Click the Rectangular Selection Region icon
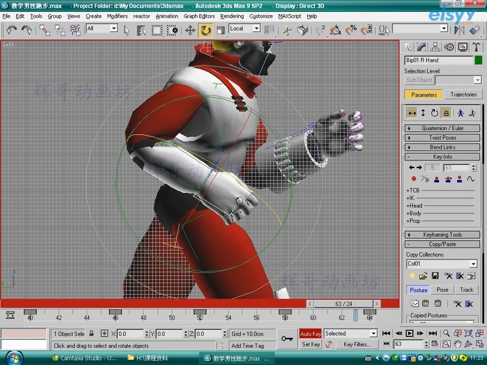 click(x=156, y=30)
